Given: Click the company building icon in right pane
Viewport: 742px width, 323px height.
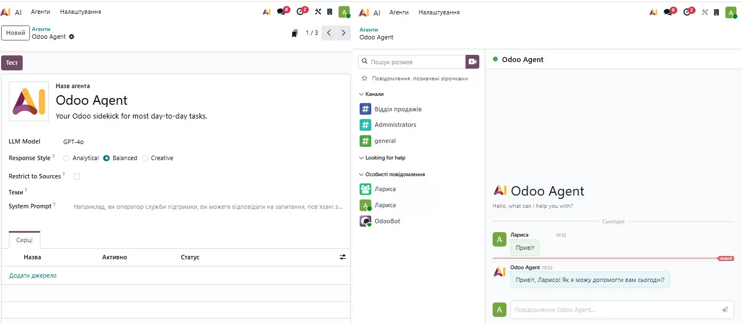Looking at the screenshot, I should point(717,12).
